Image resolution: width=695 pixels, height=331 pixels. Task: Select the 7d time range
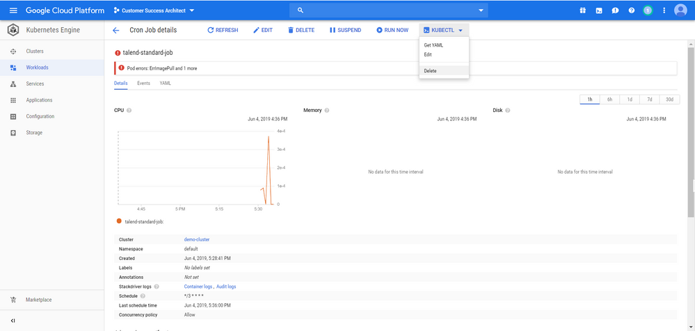point(650,99)
